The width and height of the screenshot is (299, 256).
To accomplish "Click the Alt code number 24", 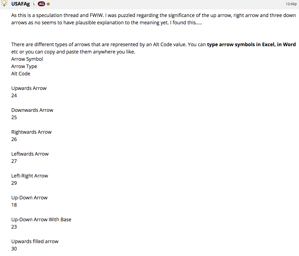I will click(14, 96).
